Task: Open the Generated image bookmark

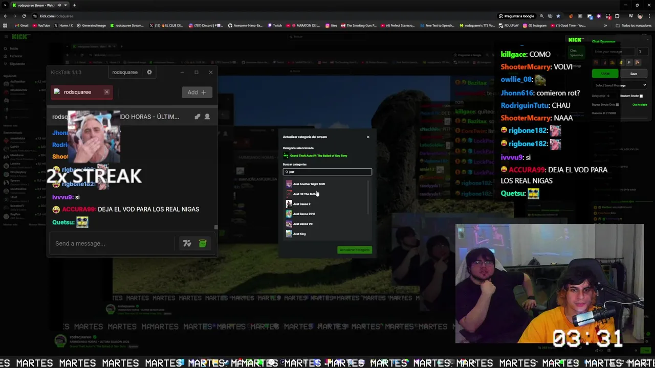Action: coord(91,26)
